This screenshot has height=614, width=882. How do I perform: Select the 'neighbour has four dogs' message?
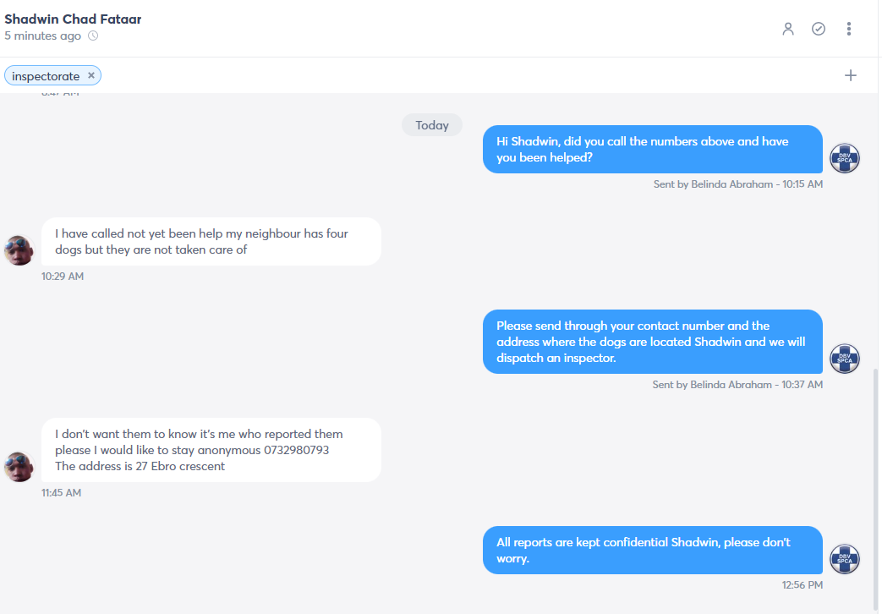(x=211, y=241)
